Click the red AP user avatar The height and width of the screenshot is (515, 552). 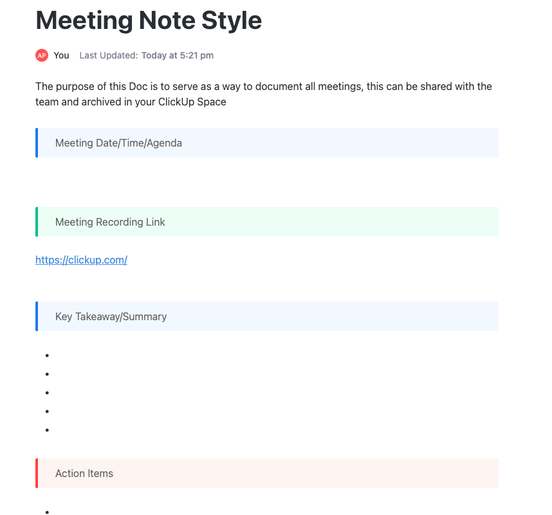42,55
